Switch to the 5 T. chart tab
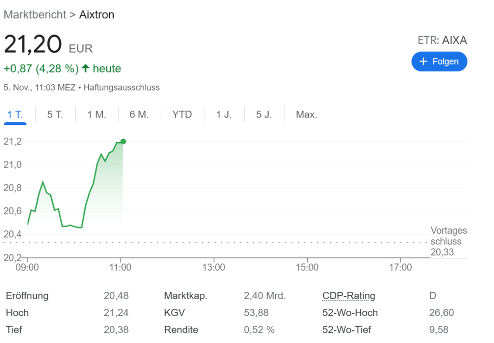 point(55,115)
